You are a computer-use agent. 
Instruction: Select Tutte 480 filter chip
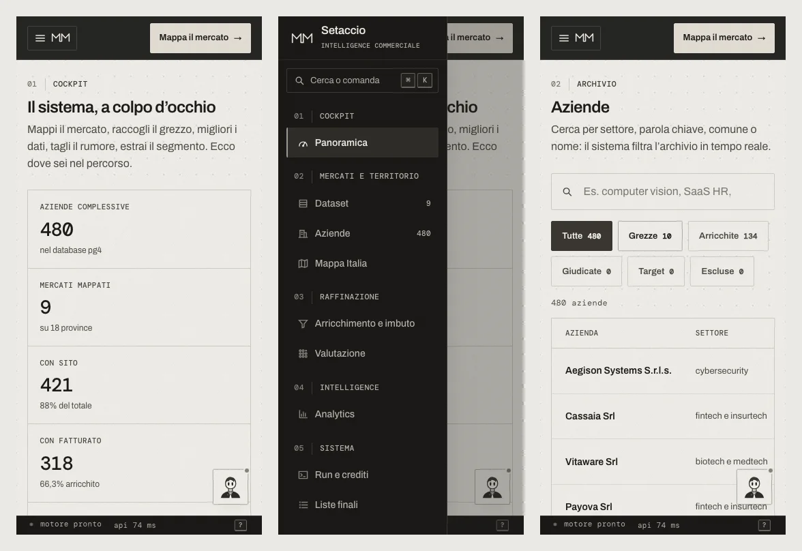pyautogui.click(x=582, y=236)
